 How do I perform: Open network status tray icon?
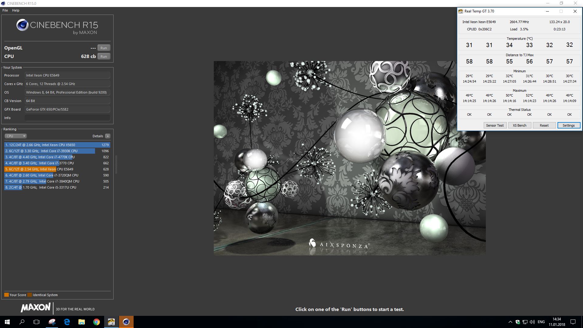[525, 322]
